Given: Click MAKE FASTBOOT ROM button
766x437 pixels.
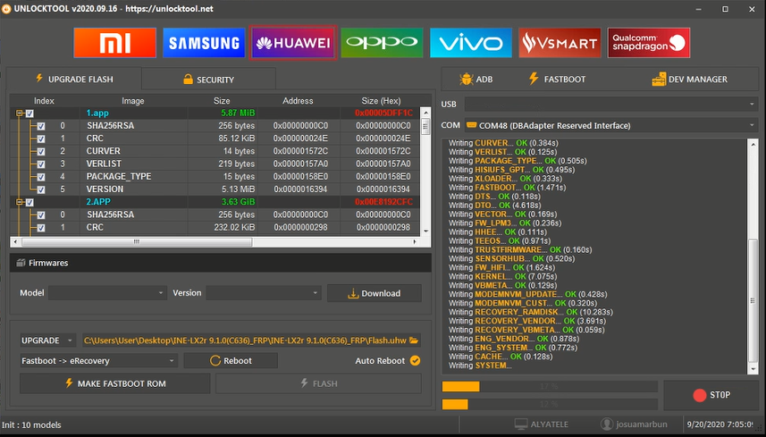Looking at the screenshot, I should coord(115,383).
